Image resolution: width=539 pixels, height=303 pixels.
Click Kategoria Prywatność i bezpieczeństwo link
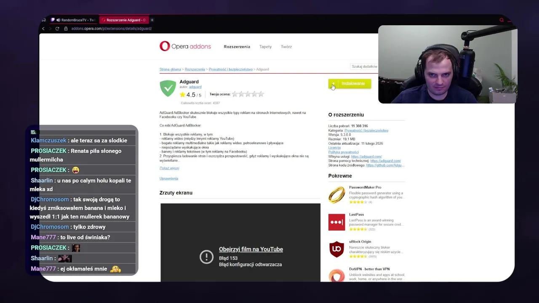click(366, 130)
